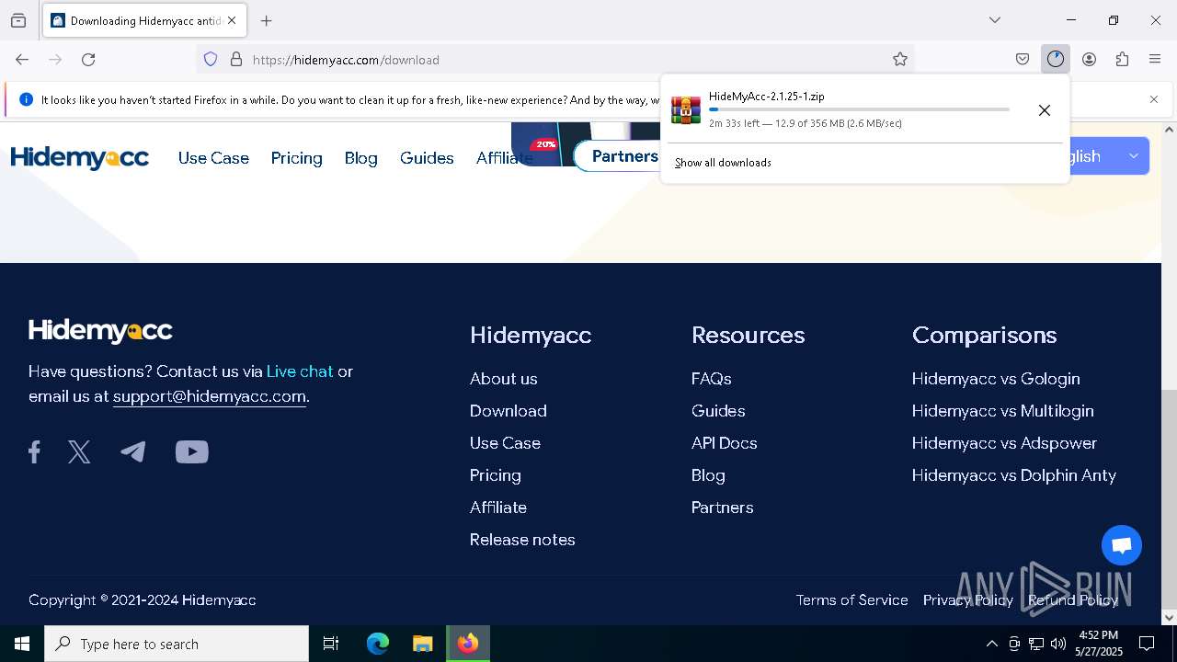The image size is (1177, 662).
Task: Toggle the downloads panel button
Action: (1056, 60)
